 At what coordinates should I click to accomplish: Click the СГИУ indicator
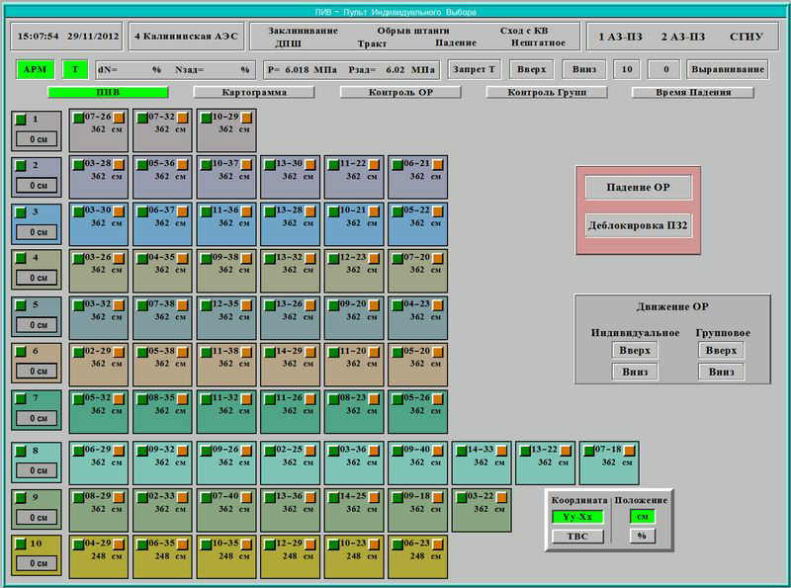747,37
